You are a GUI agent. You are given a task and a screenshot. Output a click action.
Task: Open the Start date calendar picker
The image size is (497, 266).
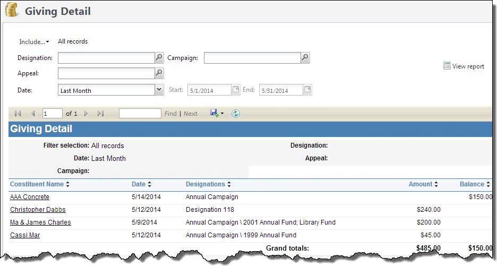[236, 90]
